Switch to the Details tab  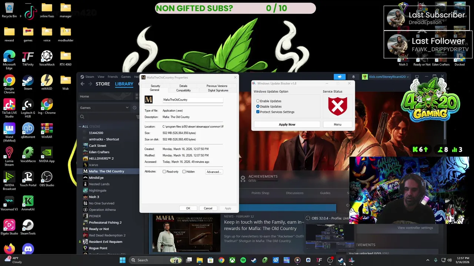tap(183, 86)
